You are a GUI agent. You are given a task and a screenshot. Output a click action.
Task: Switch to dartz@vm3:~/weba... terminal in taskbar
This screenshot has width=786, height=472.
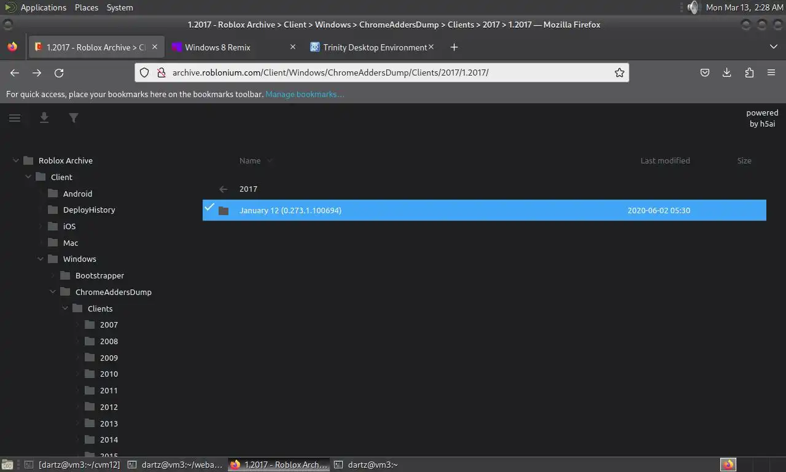coord(176,465)
